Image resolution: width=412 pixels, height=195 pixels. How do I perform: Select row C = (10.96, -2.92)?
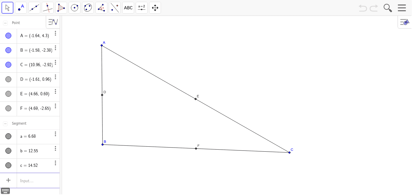pos(30,65)
